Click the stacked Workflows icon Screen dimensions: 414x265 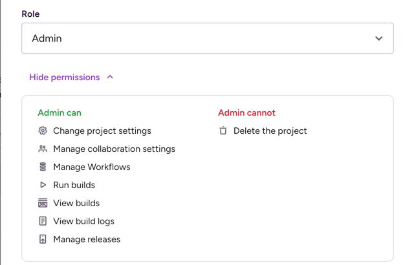coord(43,167)
